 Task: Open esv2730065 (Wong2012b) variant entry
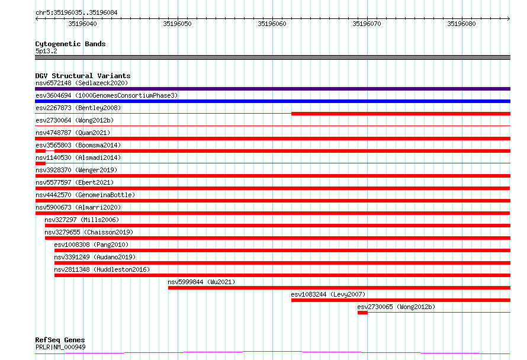[396, 307]
